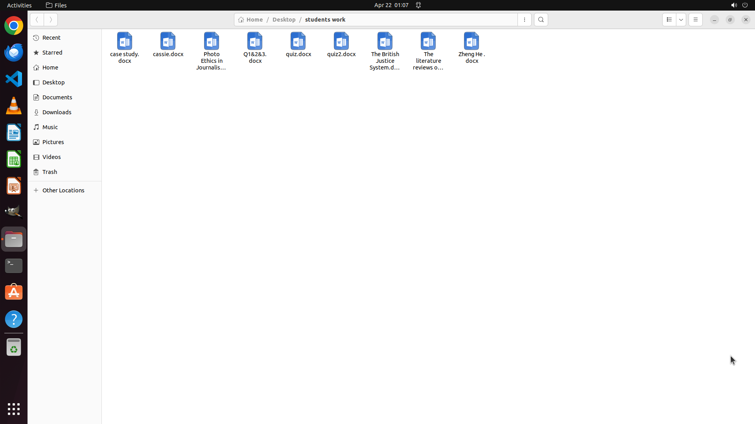Click the search magnifier icon
755x424 pixels.
coord(541,20)
